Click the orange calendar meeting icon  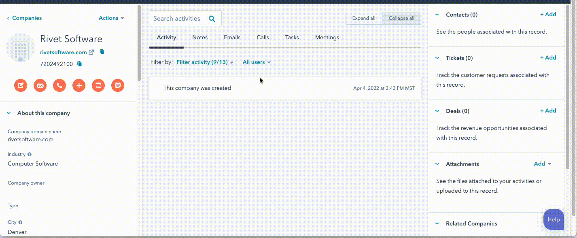(118, 85)
